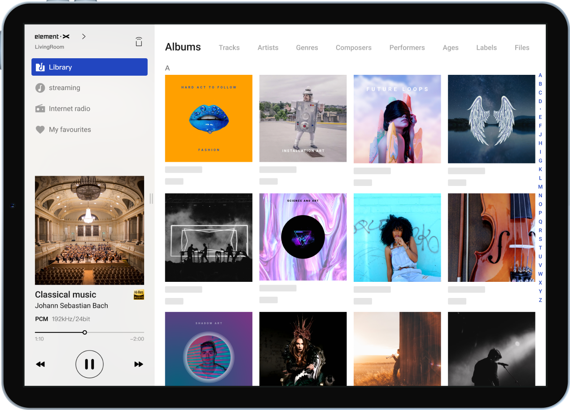Open the Future Loops album

pyautogui.click(x=397, y=119)
